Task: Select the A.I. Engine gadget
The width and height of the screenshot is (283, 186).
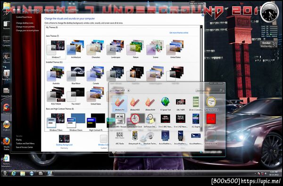Action: tap(196, 121)
